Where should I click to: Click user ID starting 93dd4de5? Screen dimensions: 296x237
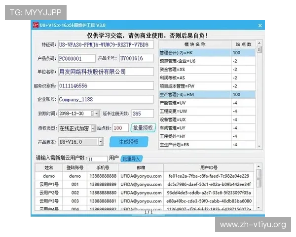click(x=209, y=193)
